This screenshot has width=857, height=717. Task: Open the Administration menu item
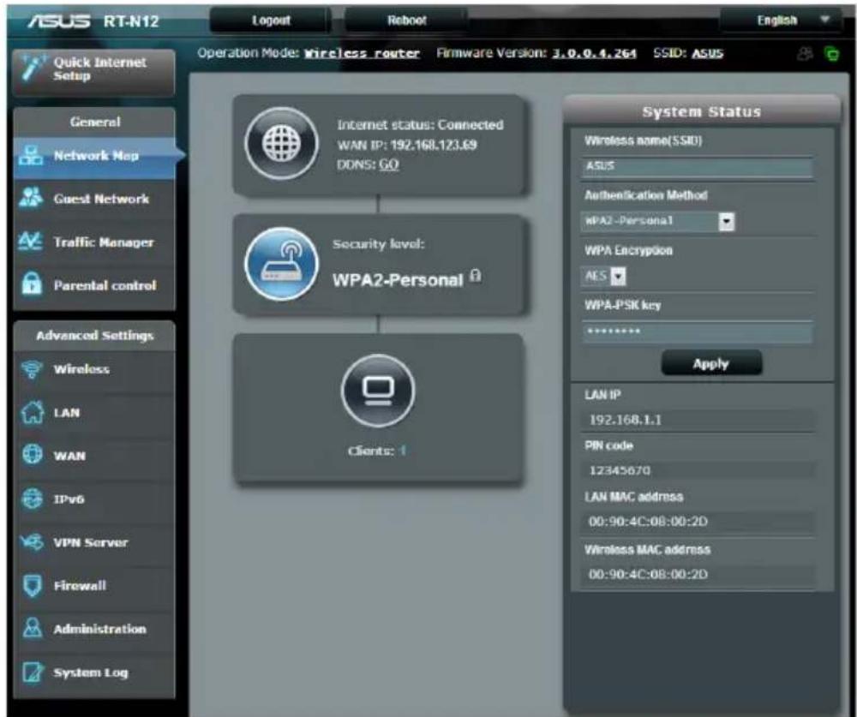point(94,629)
